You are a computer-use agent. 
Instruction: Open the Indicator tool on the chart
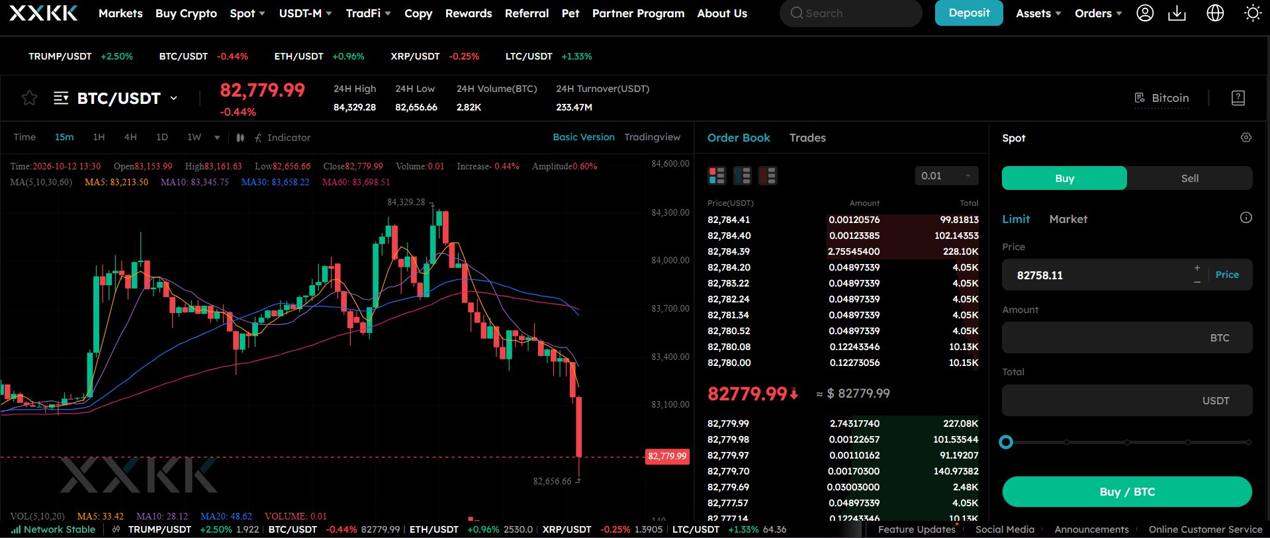click(x=283, y=138)
